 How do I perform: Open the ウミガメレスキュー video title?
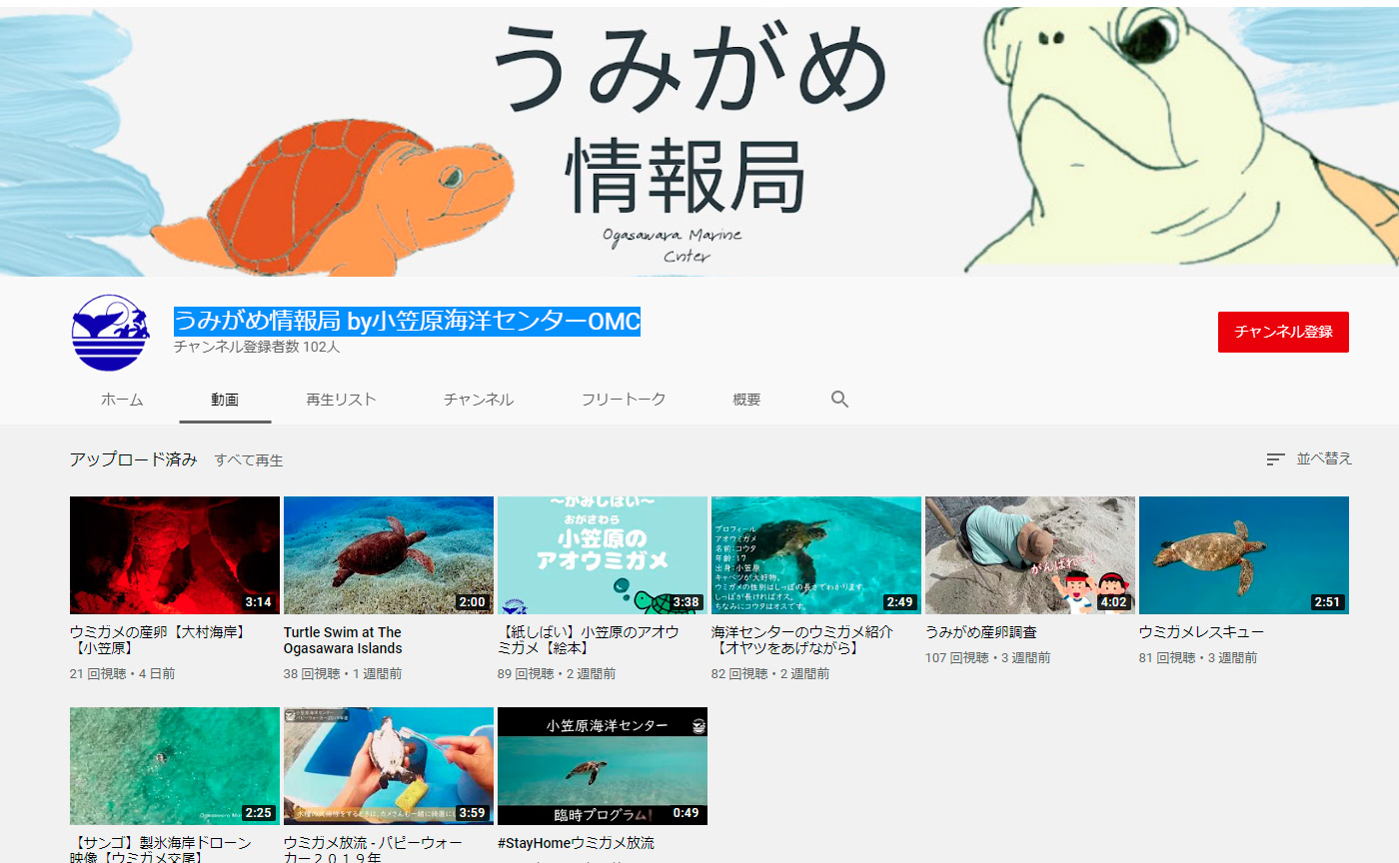(1201, 632)
